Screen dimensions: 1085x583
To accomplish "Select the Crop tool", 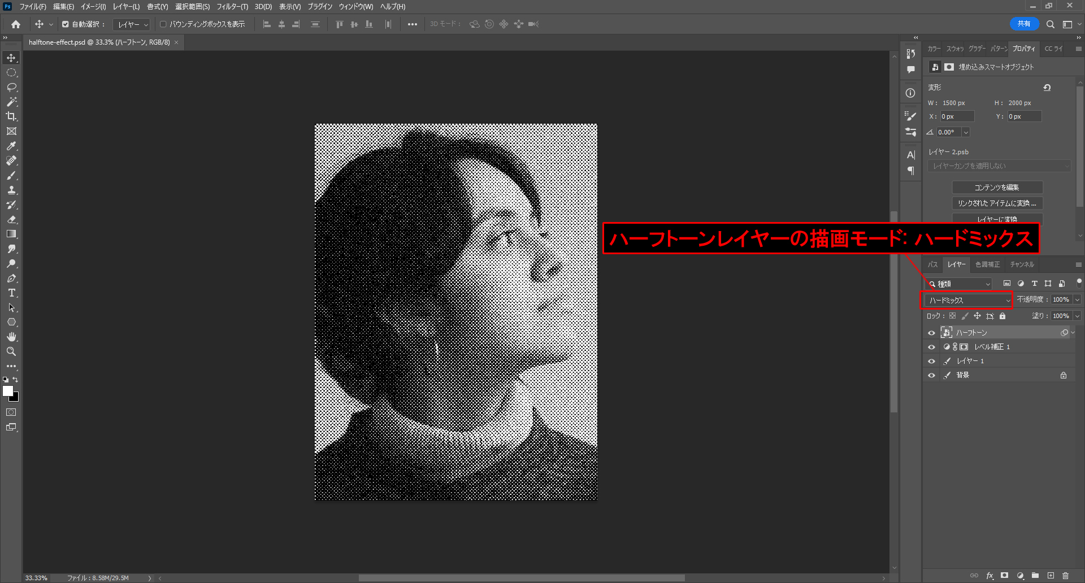I will (11, 116).
